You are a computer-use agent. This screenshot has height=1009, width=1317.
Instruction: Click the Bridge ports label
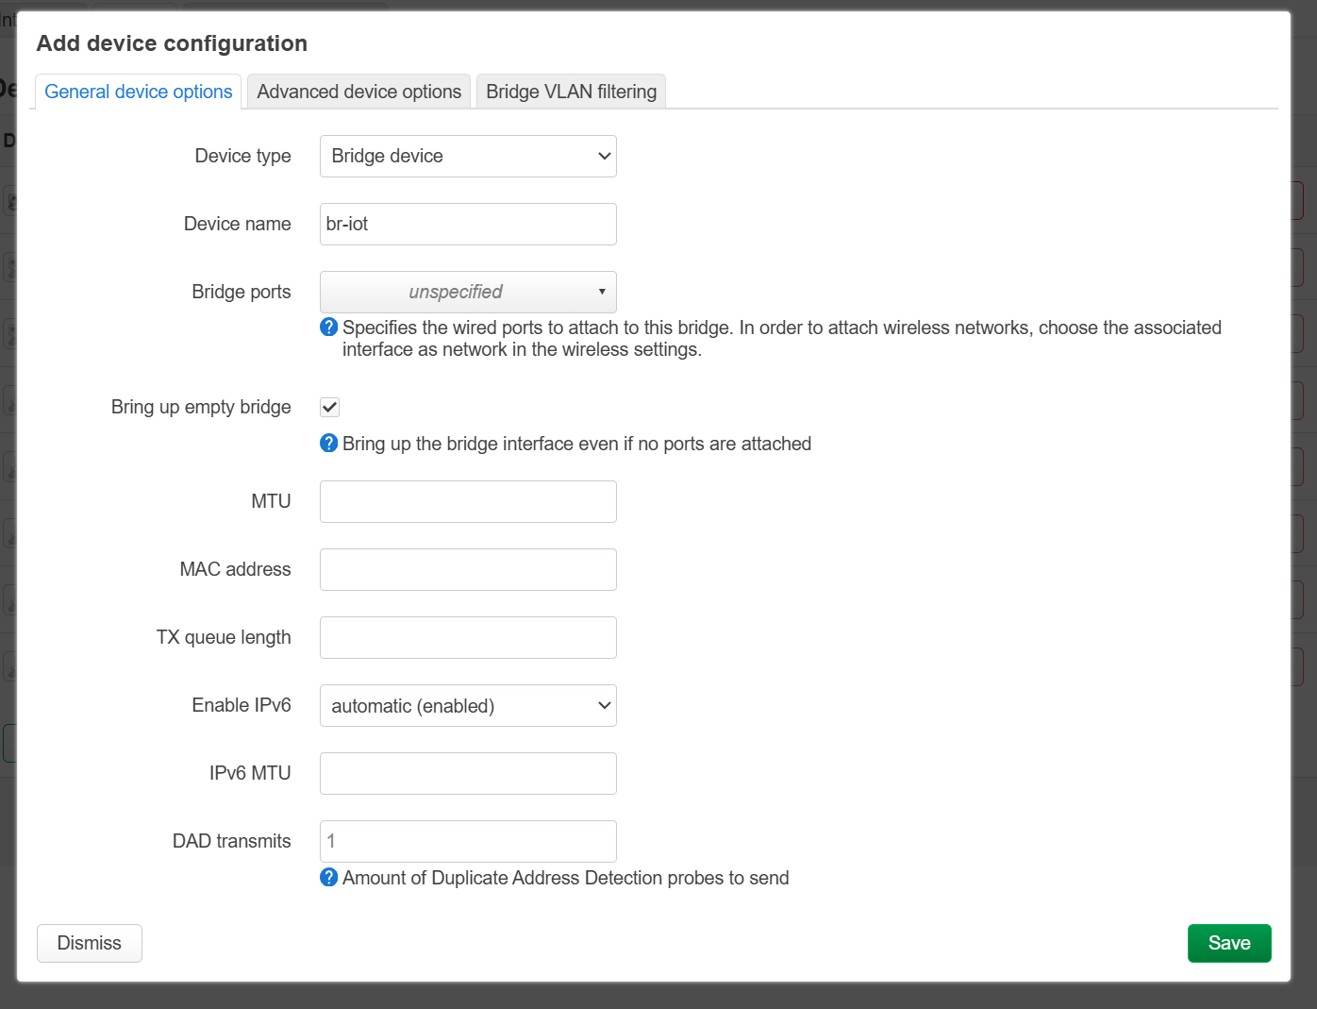tap(241, 292)
